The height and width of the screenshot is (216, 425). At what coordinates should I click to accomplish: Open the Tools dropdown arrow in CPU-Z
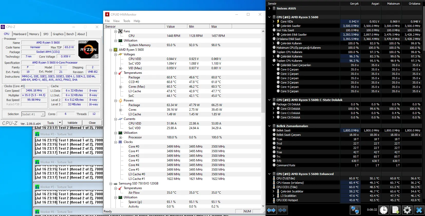point(60,123)
